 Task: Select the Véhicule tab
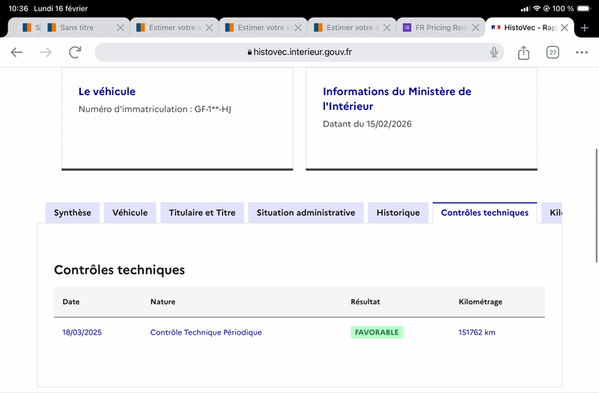[x=130, y=213]
